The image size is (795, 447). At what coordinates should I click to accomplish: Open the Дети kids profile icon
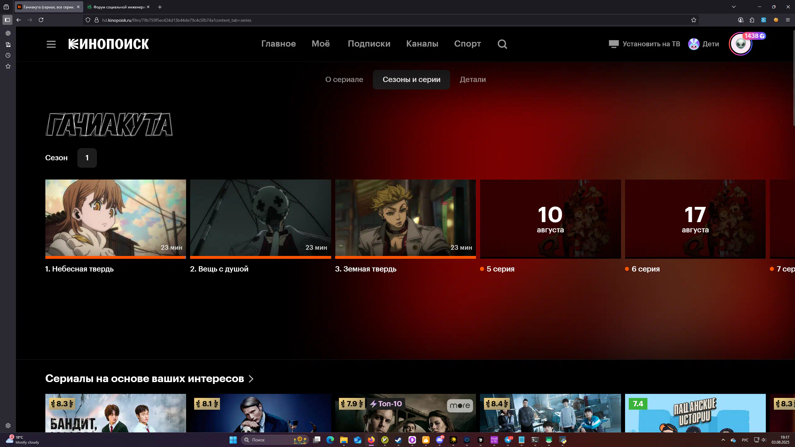693,44
